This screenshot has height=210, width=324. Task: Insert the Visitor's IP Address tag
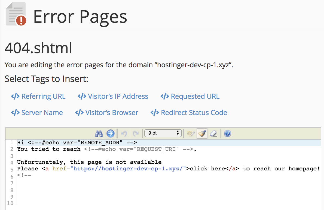click(x=118, y=96)
